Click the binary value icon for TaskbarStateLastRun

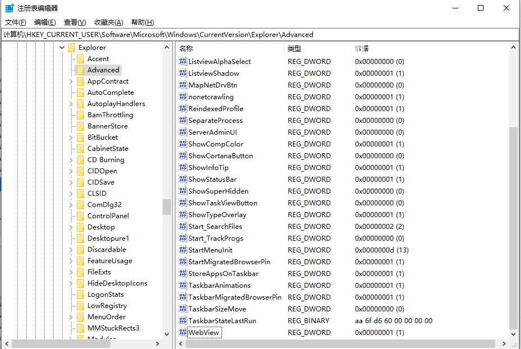click(183, 320)
